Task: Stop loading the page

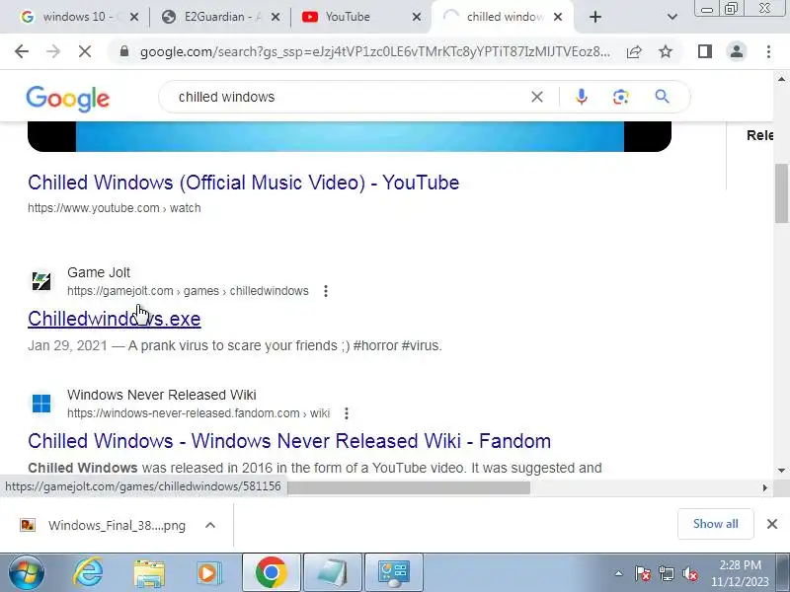Action: coord(85,51)
